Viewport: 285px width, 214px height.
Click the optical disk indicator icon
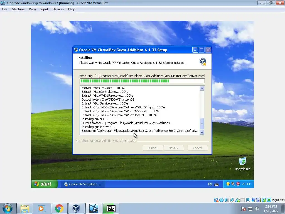click(x=221, y=200)
